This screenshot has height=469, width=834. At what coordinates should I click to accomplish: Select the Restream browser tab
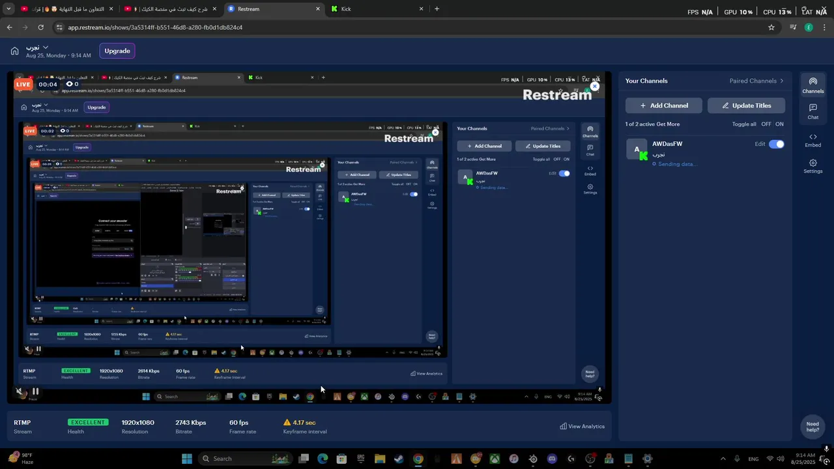(274, 9)
